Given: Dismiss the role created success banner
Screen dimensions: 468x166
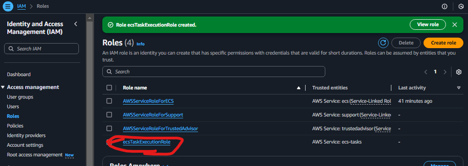Looking at the screenshot, I should (455, 25).
